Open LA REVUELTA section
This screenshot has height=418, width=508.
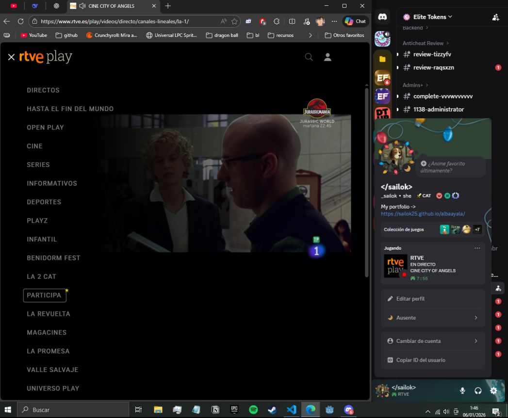(49, 314)
